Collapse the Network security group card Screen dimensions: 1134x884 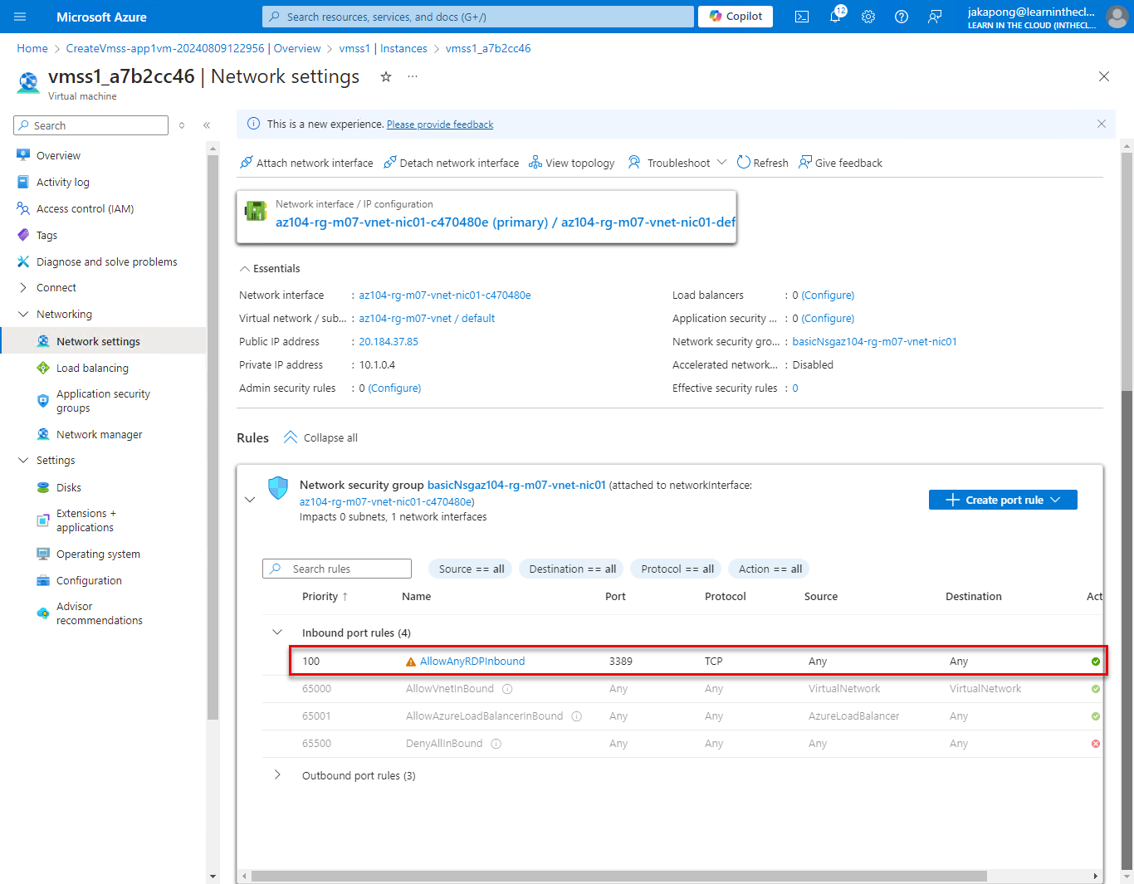coord(250,500)
